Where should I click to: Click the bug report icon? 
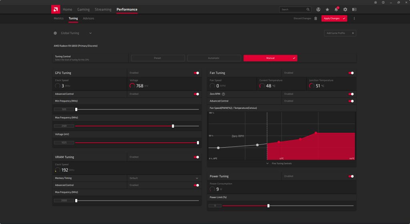[375, 2]
